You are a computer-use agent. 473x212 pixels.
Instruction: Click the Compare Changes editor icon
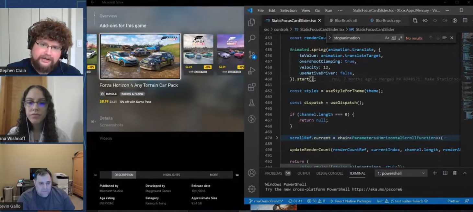coord(415,20)
